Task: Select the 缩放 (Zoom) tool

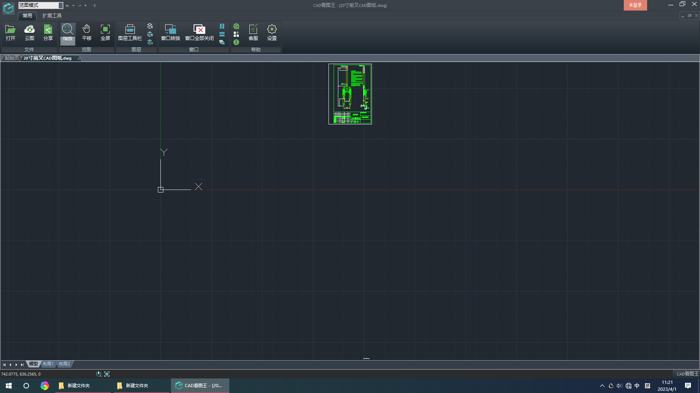Action: tap(68, 31)
